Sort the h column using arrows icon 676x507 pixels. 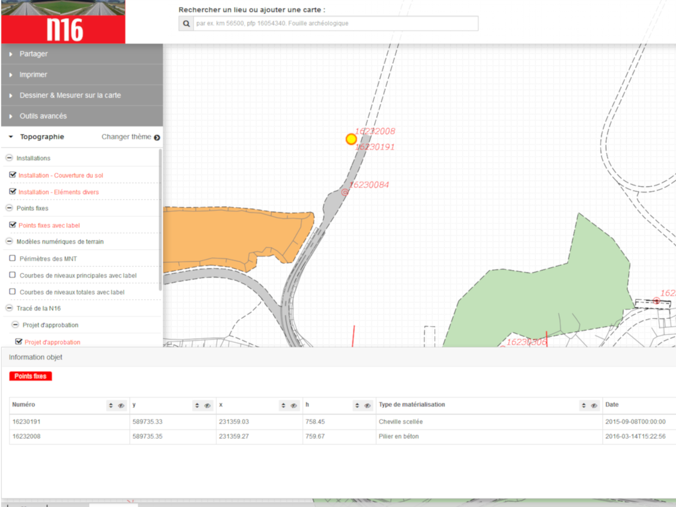pos(357,406)
